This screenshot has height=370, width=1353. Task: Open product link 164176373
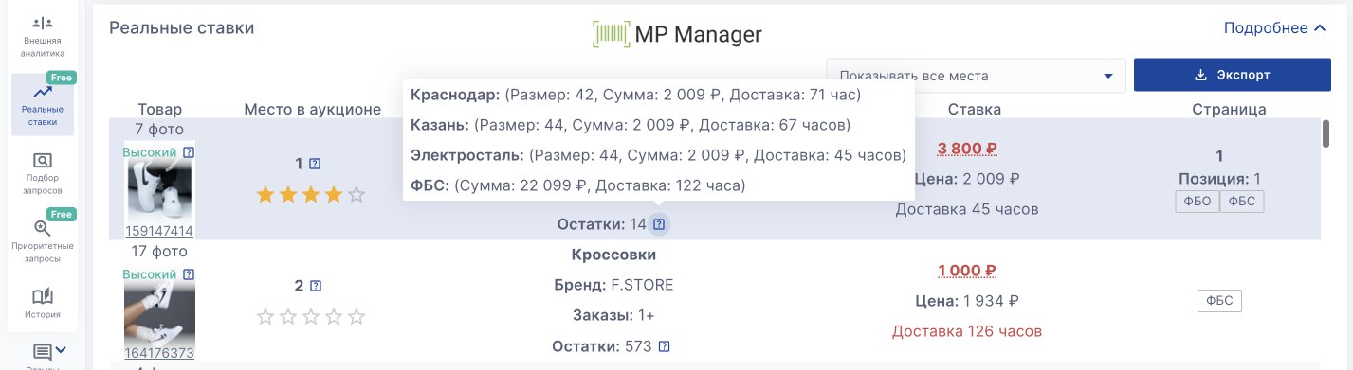click(x=159, y=353)
